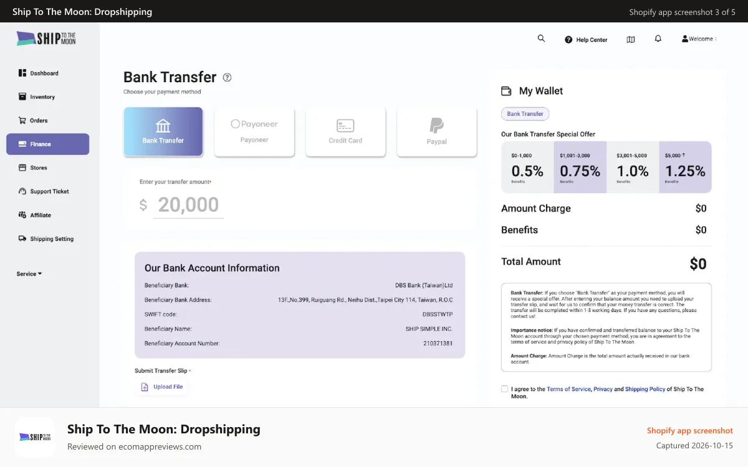Click the bank building icon on Bank Transfer card
This screenshot has width=748, height=467.
point(163,126)
